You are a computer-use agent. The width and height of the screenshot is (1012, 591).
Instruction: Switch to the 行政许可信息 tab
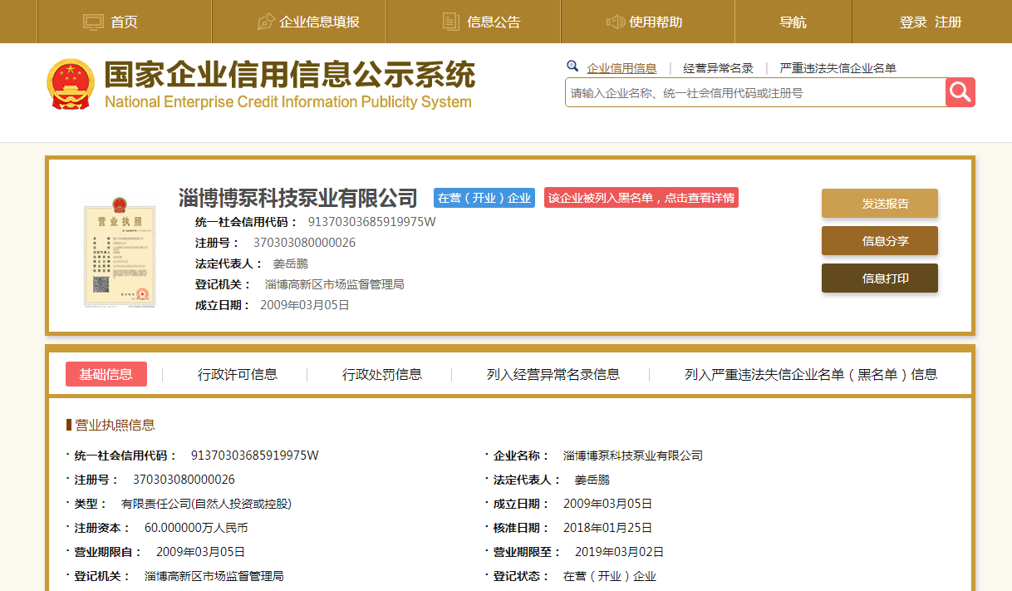tap(238, 374)
